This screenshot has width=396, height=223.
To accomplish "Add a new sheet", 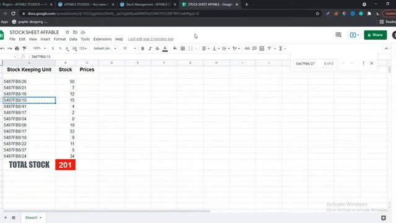I will (6, 217).
